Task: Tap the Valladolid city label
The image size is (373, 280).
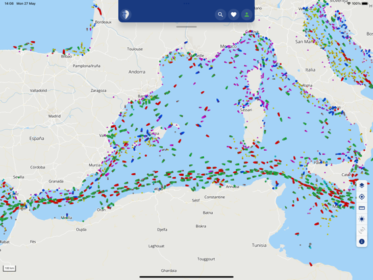Action: pyautogui.click(x=38, y=91)
